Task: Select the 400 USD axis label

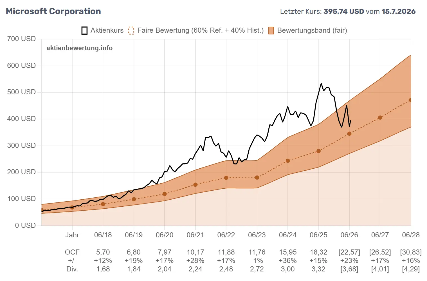Action: coord(21,119)
